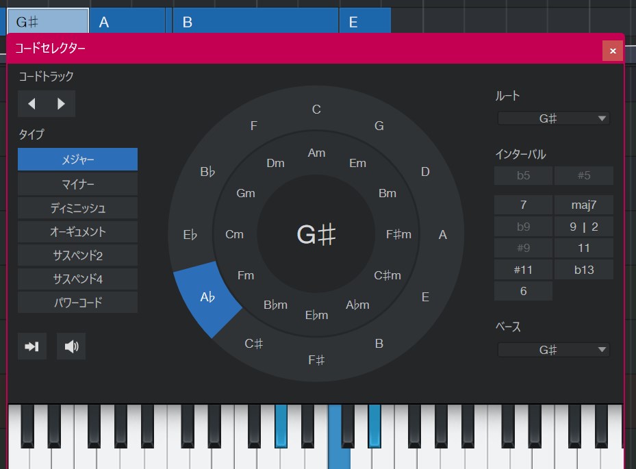636x469 pixels.
Task: Select the マイナー chord type
Action: point(77,184)
